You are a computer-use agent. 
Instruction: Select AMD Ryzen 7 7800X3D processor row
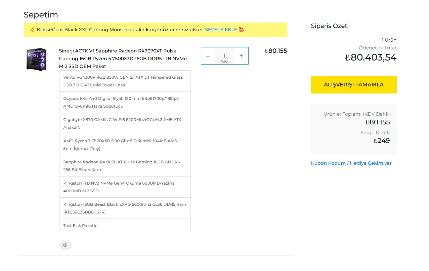click(x=125, y=145)
